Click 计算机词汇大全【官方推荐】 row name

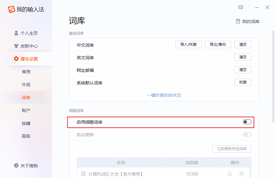click(x=116, y=174)
